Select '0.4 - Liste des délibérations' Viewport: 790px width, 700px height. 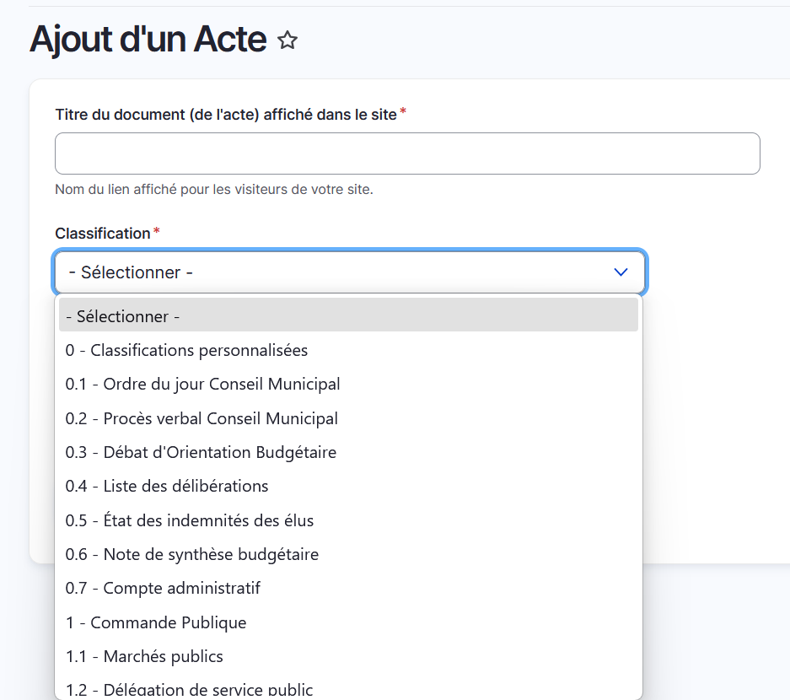[167, 486]
